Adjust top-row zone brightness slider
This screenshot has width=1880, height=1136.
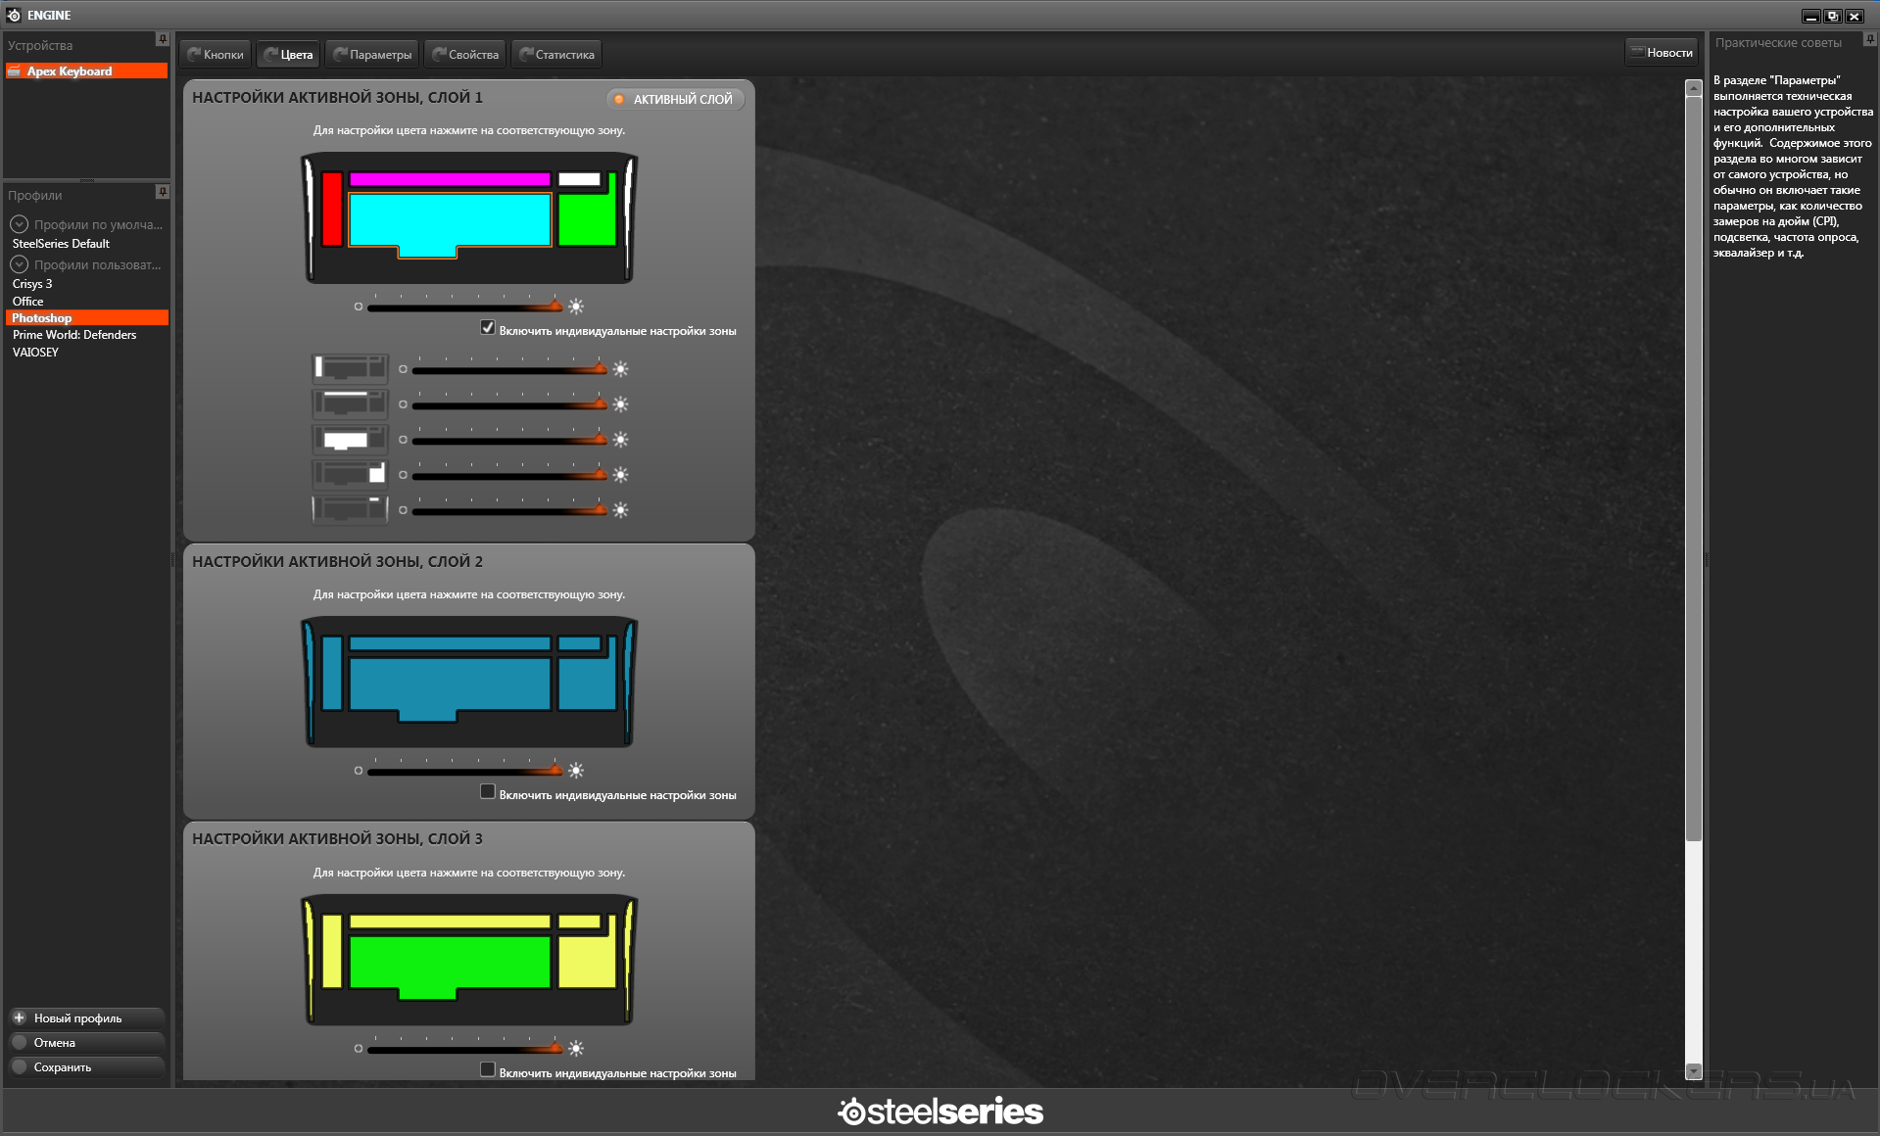coord(509,404)
